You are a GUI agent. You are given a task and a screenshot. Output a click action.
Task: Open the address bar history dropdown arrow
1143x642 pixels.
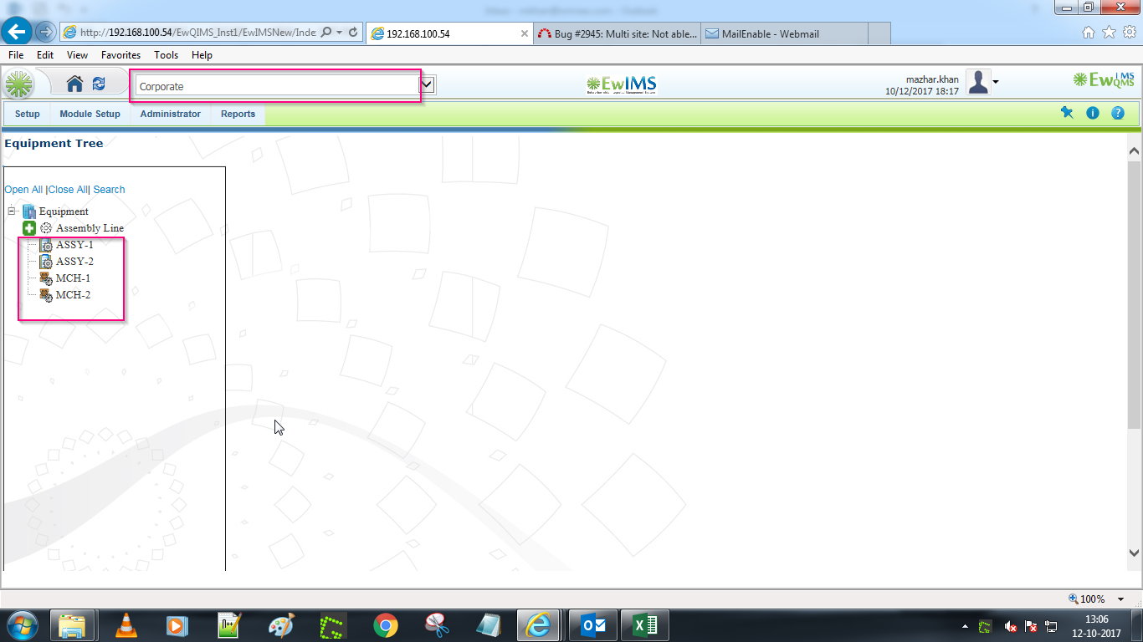tap(340, 33)
